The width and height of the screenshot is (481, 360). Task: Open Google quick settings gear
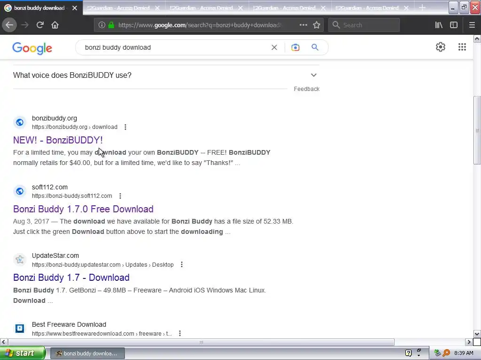tap(441, 47)
